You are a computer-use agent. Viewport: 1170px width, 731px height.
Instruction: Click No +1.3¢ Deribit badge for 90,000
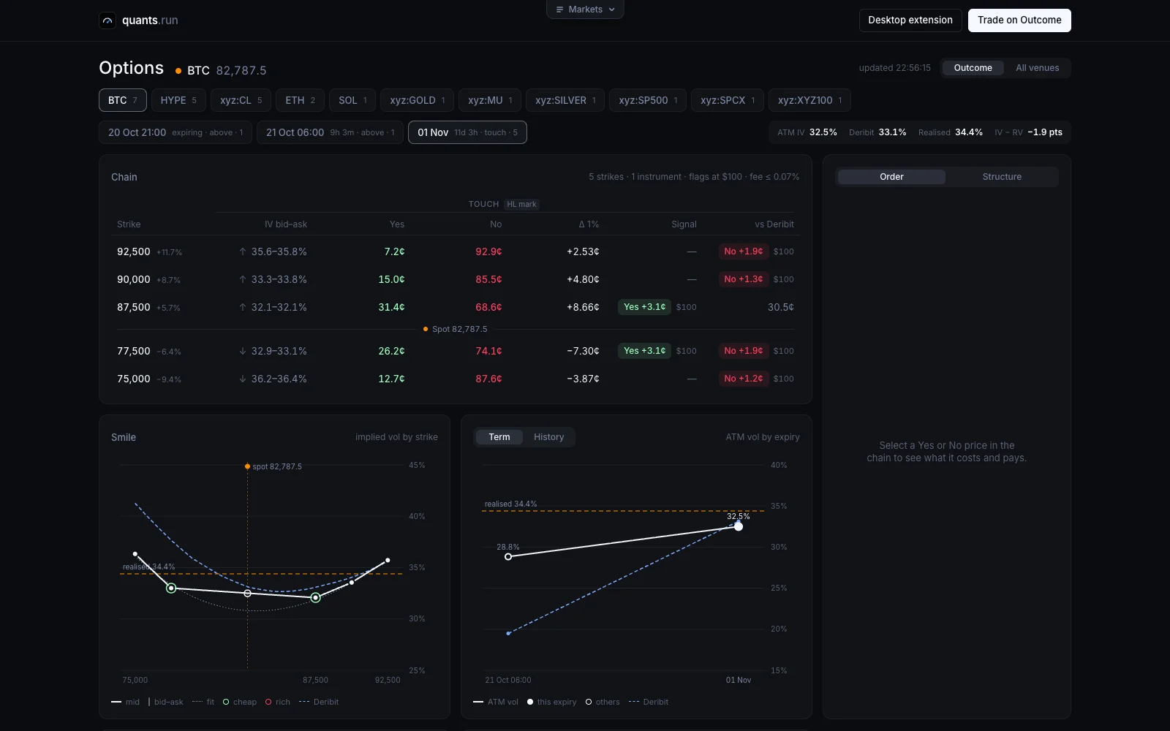tap(743, 279)
